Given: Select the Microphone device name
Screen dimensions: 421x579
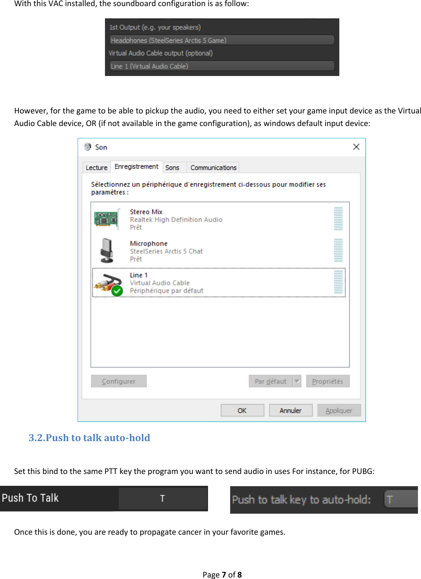Looking at the screenshot, I should [148, 243].
